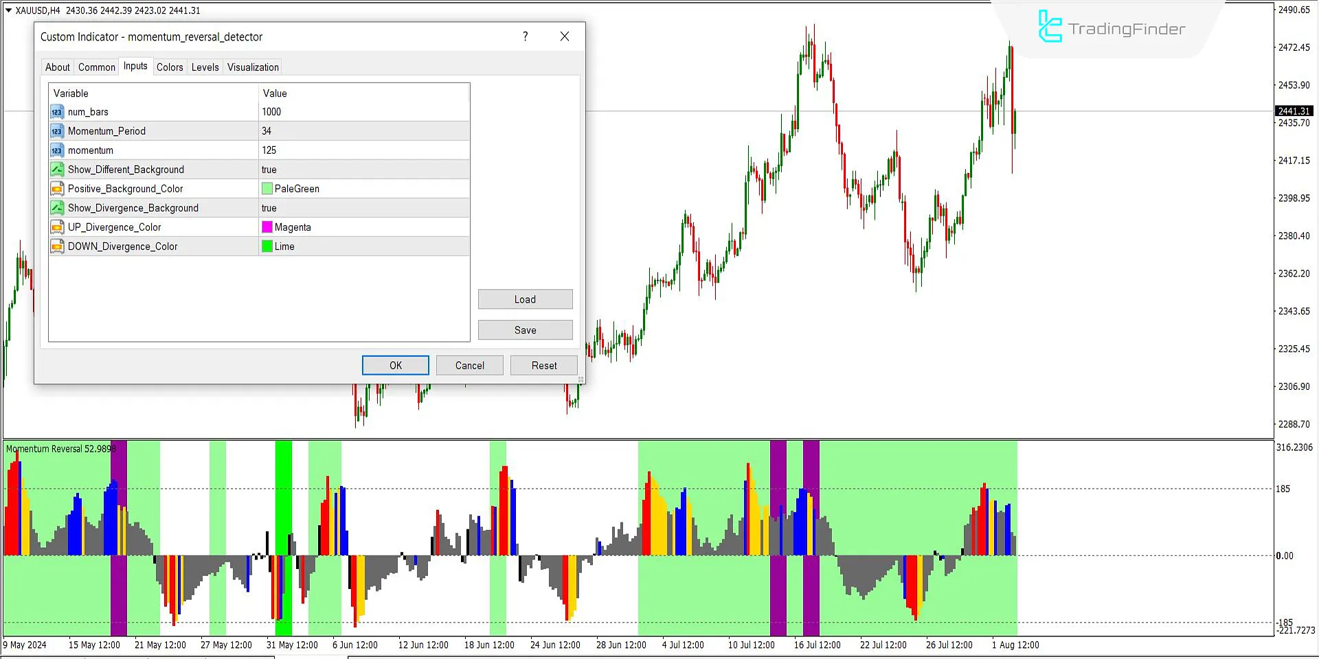Click the help question mark button
Viewport: 1319px width, 659px height.
526,36
